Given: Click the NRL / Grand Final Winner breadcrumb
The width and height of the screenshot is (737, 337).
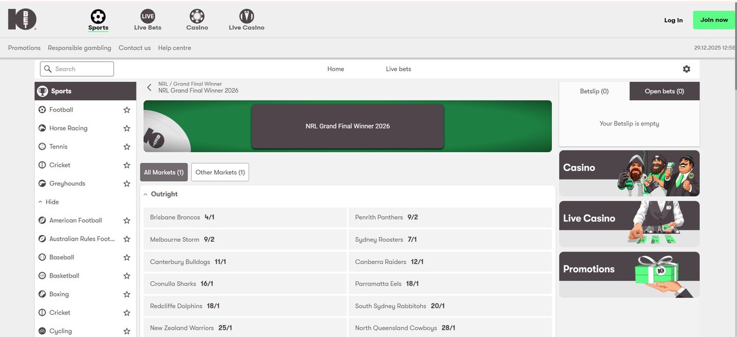Looking at the screenshot, I should tap(190, 84).
